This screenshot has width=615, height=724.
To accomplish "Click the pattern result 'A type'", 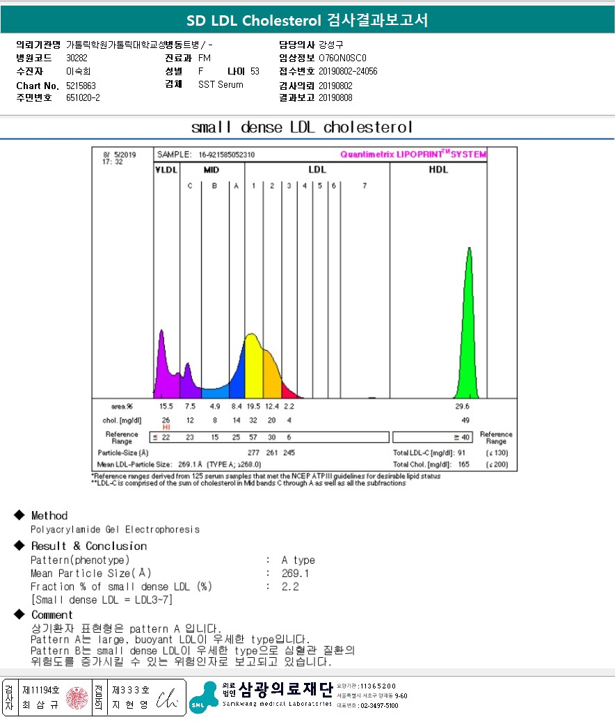I will [x=298, y=560].
